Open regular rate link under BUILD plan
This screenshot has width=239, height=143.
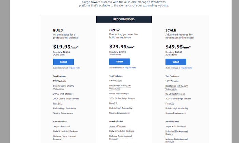[x=74, y=68]
